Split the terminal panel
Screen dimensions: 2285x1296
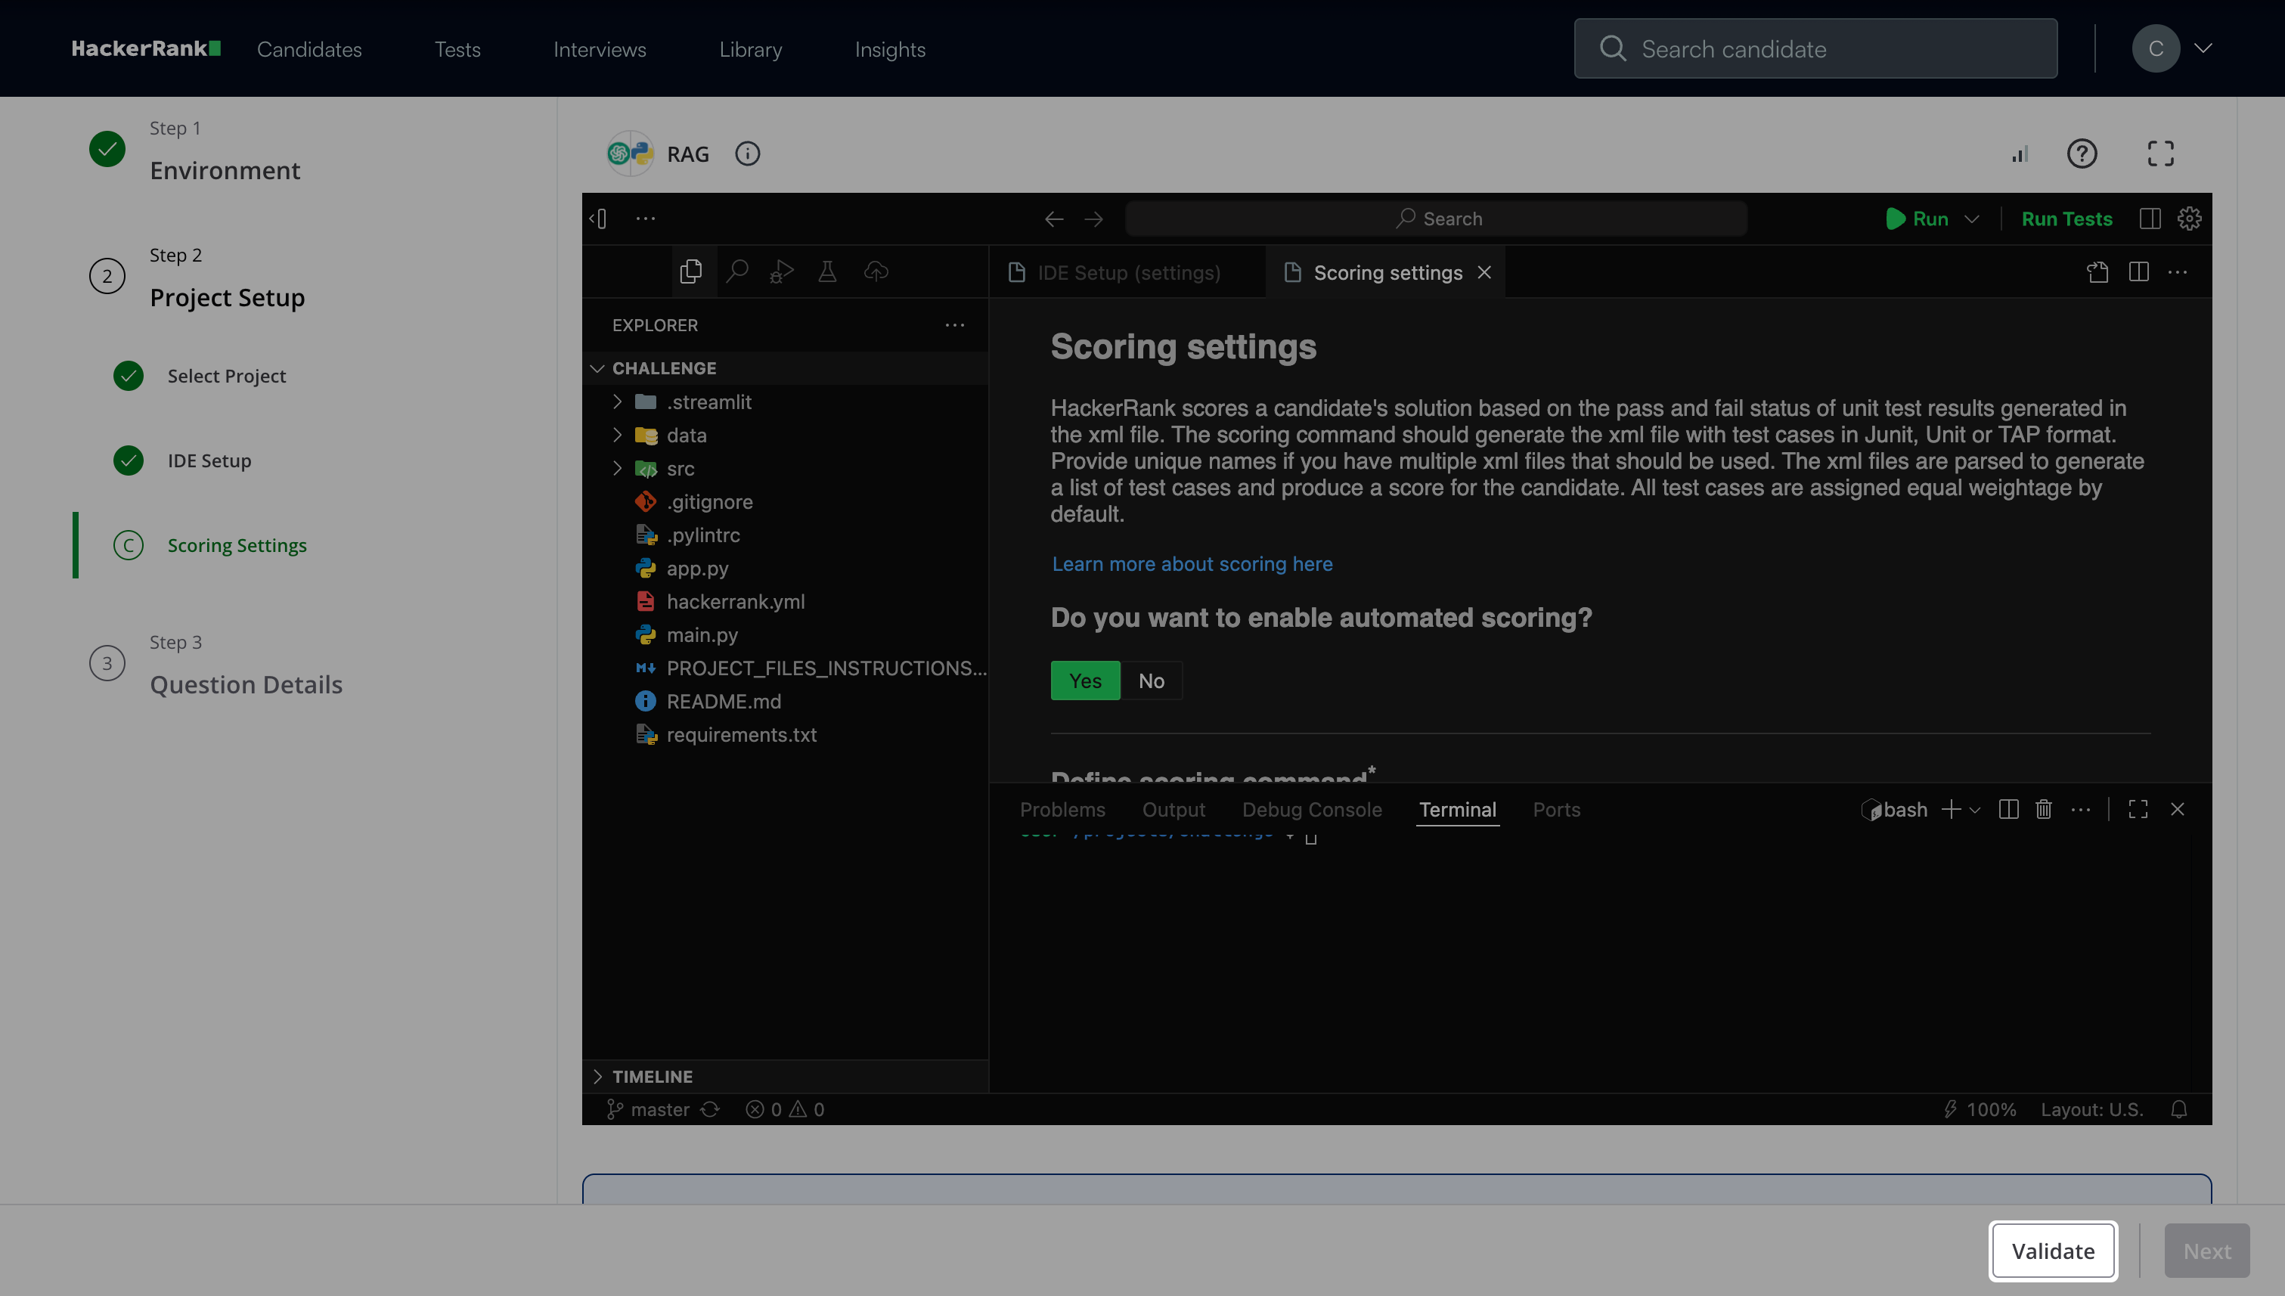click(2008, 809)
